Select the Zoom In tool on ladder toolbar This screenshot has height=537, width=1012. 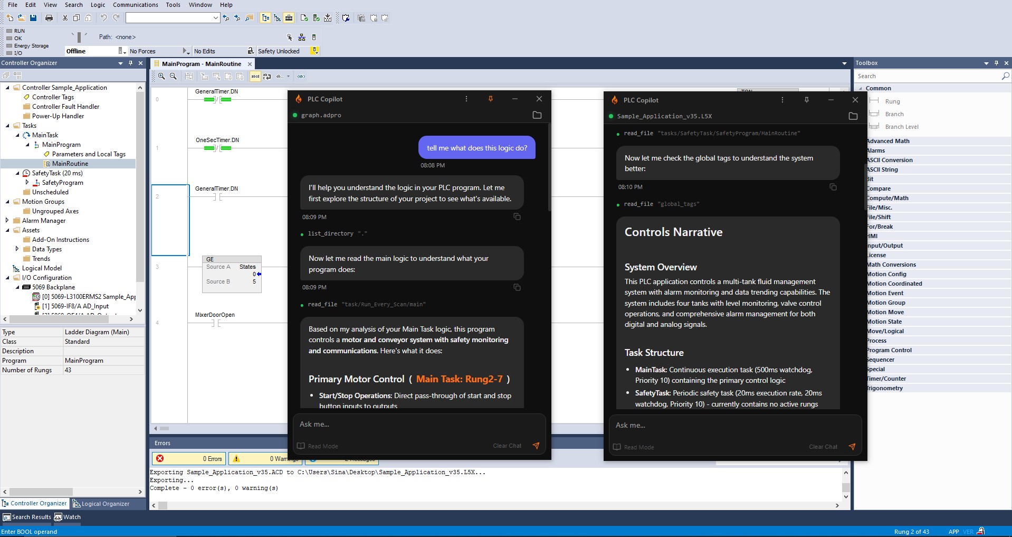161,76
